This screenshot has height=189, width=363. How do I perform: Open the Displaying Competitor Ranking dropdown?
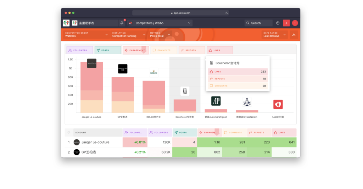[x=128, y=34]
